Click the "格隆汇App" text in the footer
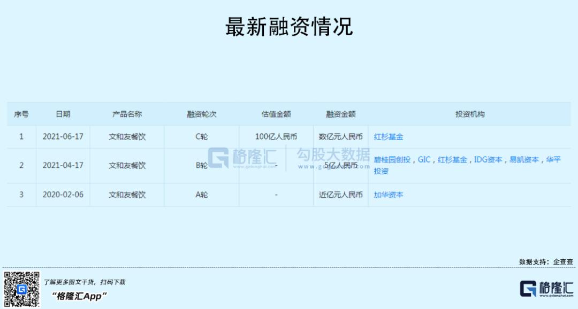The image size is (578, 309). click(79, 296)
